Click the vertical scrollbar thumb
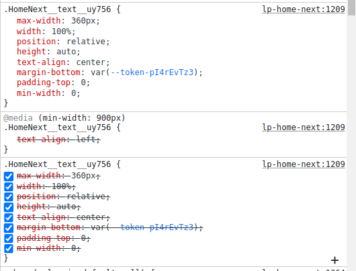Viewport: 356px width, 271px height. (352, 7)
